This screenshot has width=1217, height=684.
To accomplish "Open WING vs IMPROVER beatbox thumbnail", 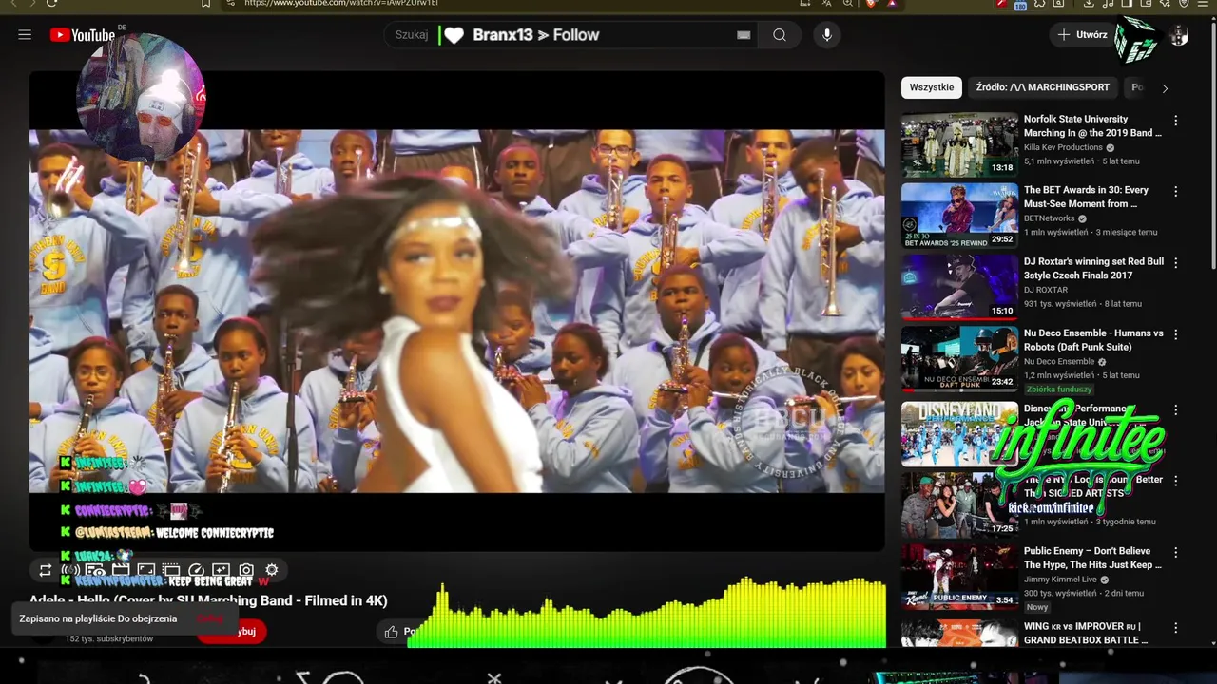I will pos(959,634).
